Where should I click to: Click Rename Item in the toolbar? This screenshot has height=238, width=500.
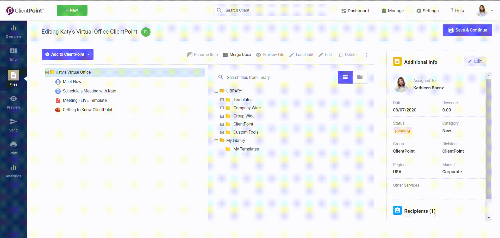pos(203,55)
